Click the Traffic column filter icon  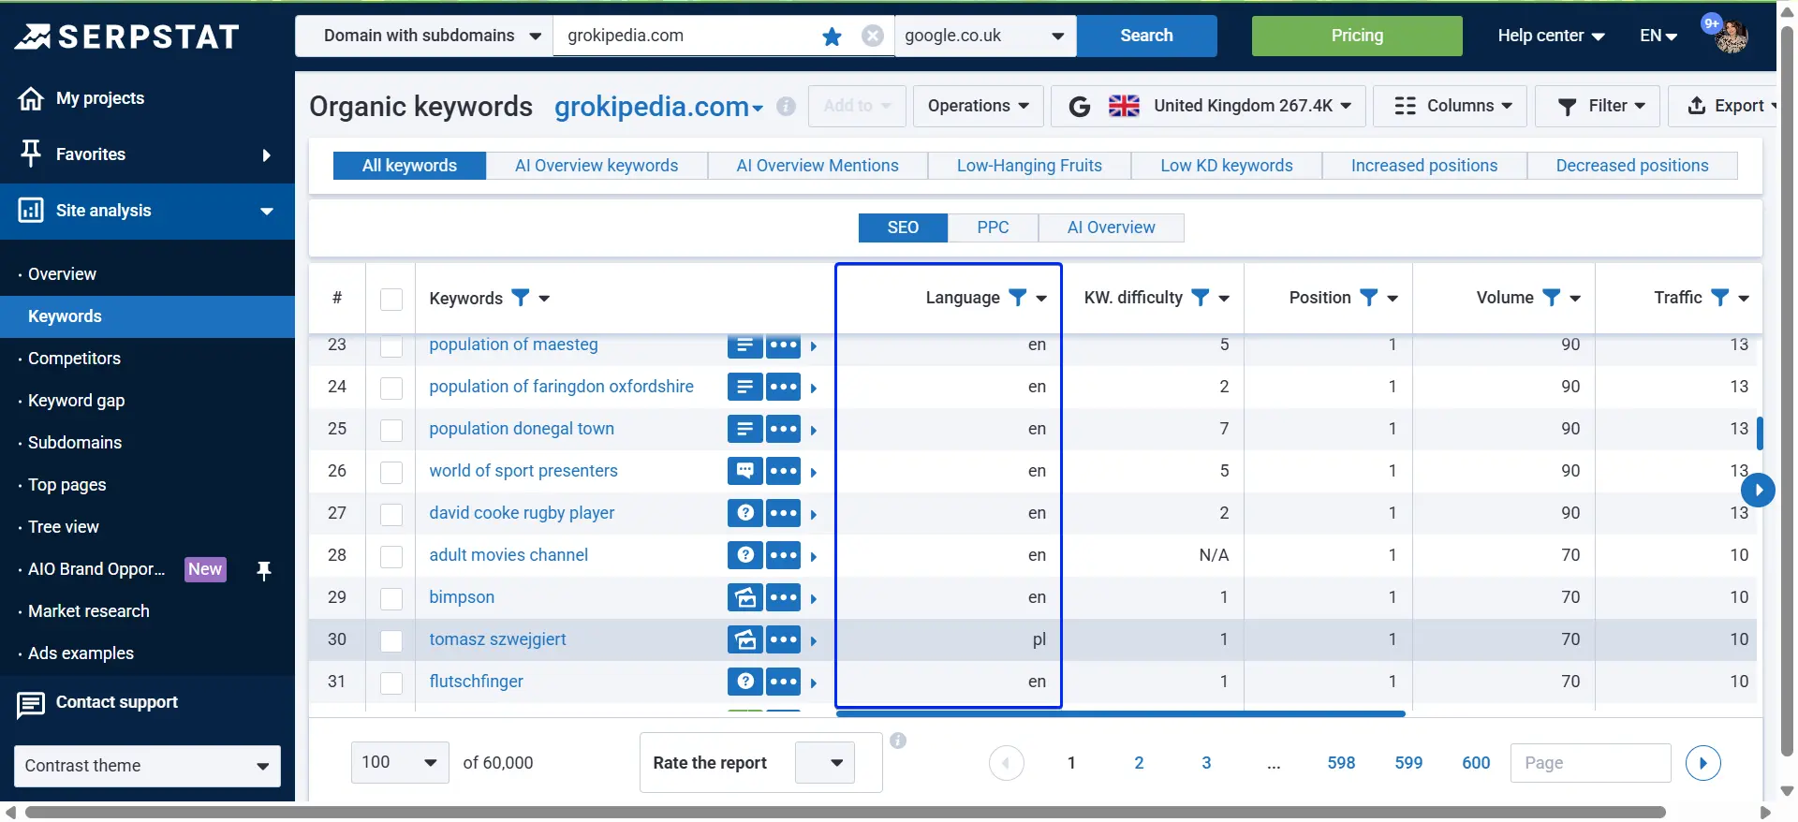(1720, 298)
